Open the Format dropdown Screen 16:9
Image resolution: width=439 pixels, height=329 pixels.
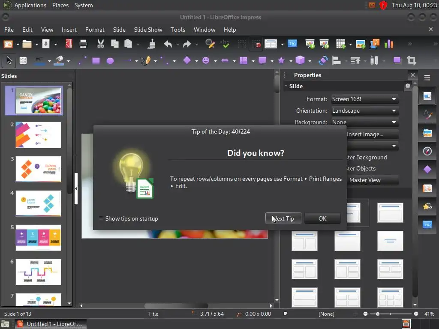(x=364, y=99)
